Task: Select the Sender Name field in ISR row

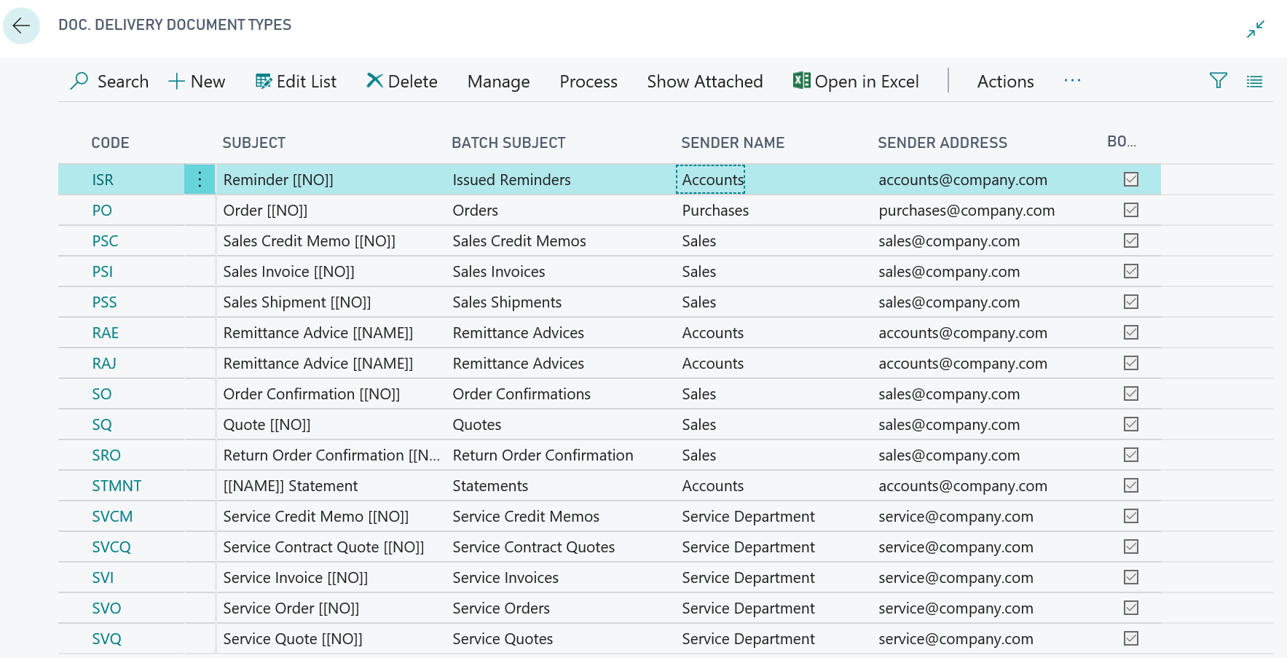Action: click(712, 179)
